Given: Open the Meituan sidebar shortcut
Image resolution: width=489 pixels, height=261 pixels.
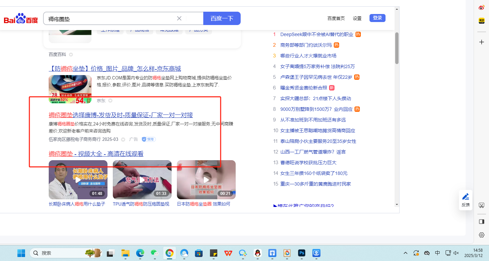Looking at the screenshot, I should (481, 21).
